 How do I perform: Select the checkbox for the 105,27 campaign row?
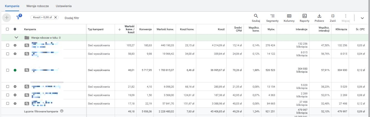pyautogui.click(x=8, y=45)
